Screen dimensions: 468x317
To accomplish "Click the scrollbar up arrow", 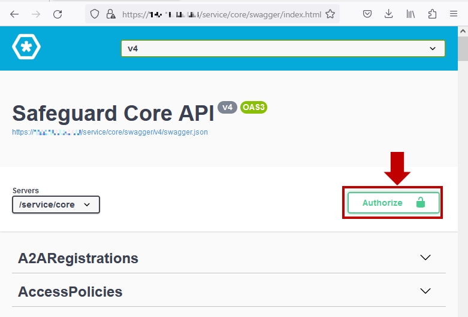I will click(463, 31).
